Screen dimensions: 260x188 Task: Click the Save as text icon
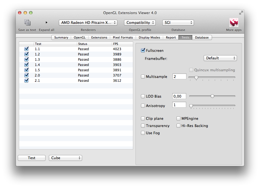click(27, 22)
